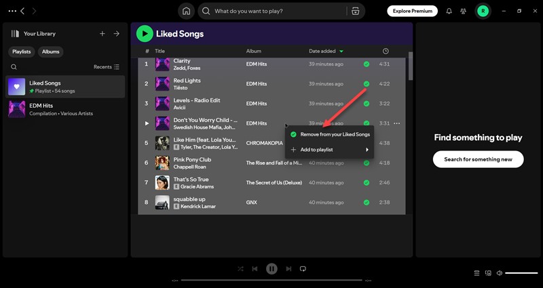Image resolution: width=543 pixels, height=288 pixels.
Task: Unlike Clarity using its green check
Action: (x=367, y=64)
